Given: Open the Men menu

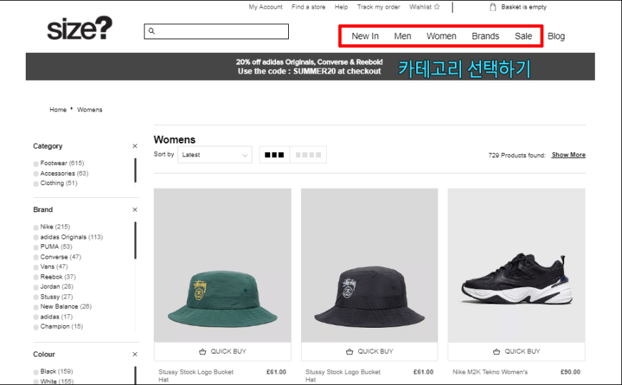Looking at the screenshot, I should pos(403,36).
